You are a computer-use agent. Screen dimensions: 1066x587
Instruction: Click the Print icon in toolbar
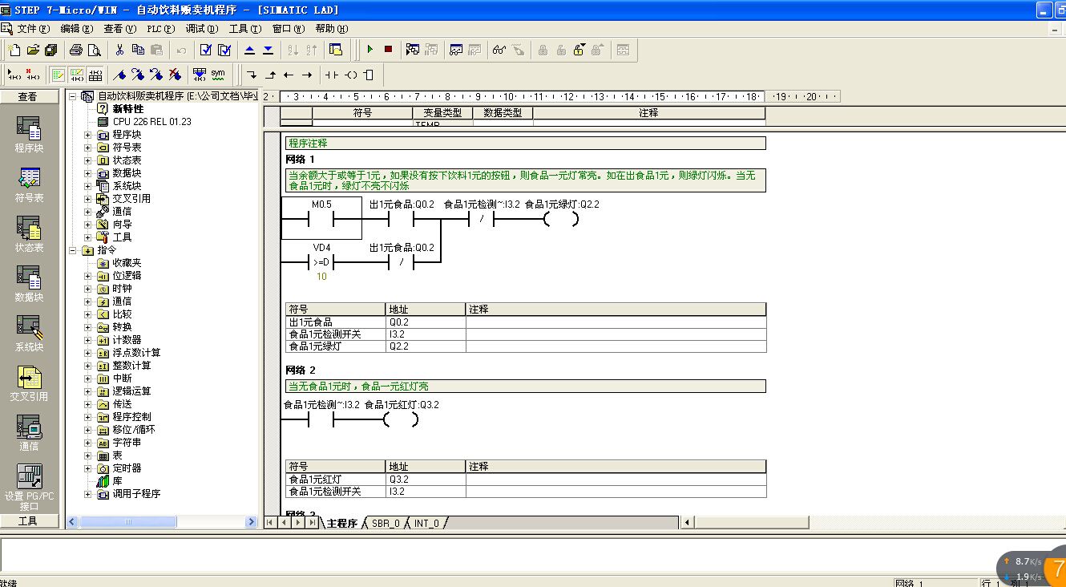pyautogui.click(x=76, y=50)
